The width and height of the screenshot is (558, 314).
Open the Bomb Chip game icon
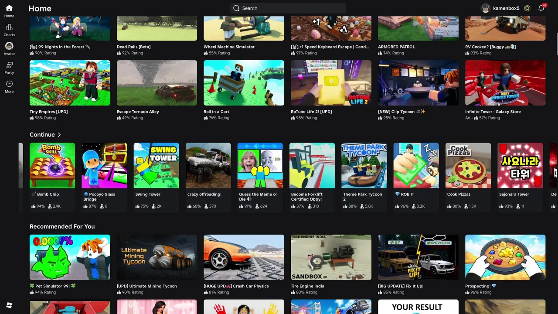click(x=52, y=165)
